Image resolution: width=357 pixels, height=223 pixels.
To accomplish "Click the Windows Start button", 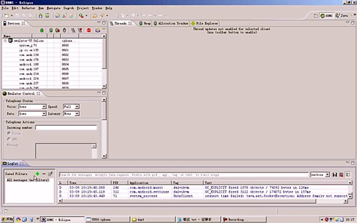I will click(7, 219).
